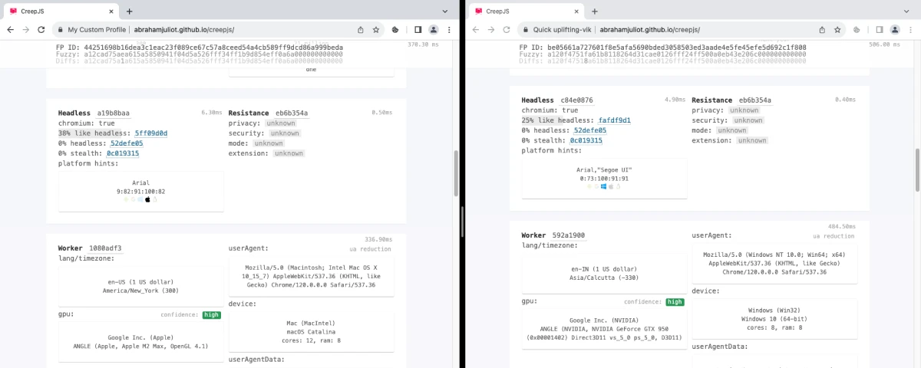Open extensions icon in left My Custom Profile window
This screenshot has height=368, width=921.
(x=396, y=29)
